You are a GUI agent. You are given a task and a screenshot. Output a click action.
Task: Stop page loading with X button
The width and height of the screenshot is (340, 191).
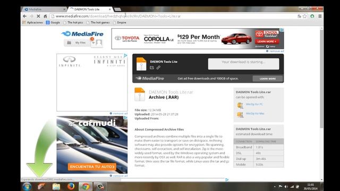38,16
